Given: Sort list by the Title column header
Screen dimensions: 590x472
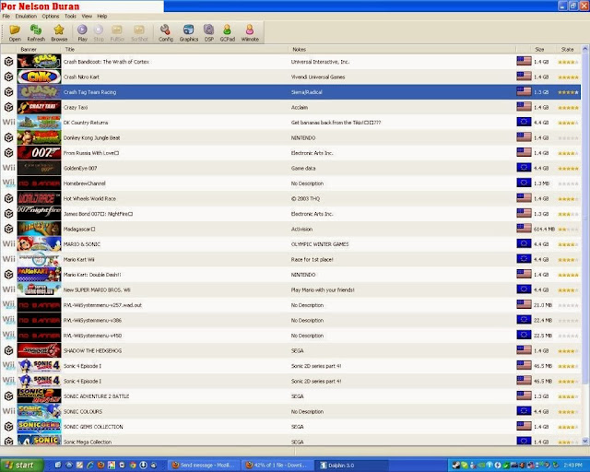Looking at the screenshot, I should pos(175,49).
